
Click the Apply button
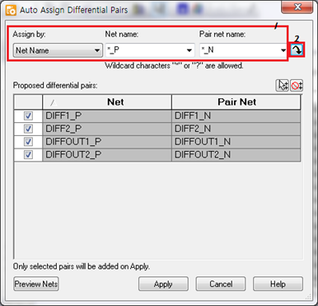point(163,284)
